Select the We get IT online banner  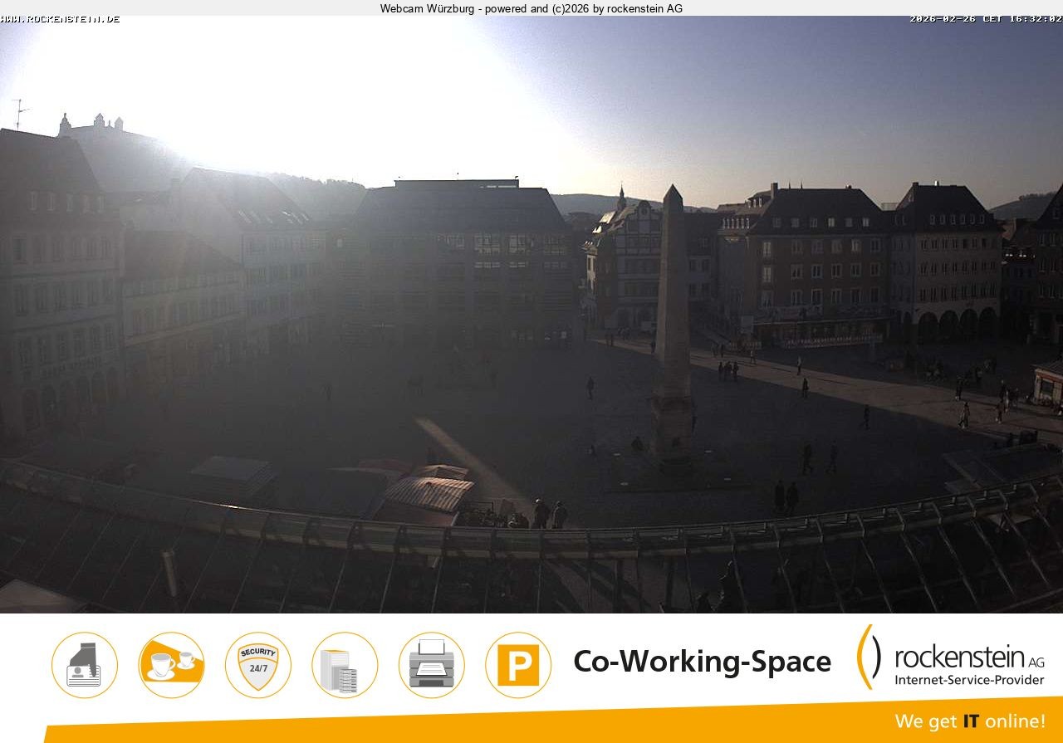[972, 721]
